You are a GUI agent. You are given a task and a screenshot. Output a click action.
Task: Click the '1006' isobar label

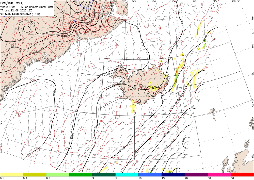tap(153, 168)
